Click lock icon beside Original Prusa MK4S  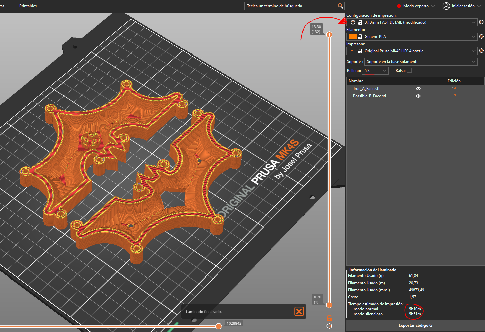pos(360,51)
